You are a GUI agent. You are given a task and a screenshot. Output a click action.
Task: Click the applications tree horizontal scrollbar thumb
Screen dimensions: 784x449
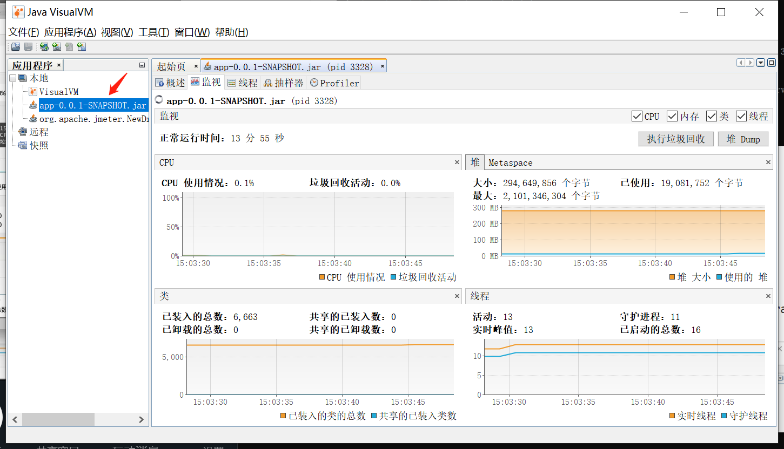click(x=58, y=419)
